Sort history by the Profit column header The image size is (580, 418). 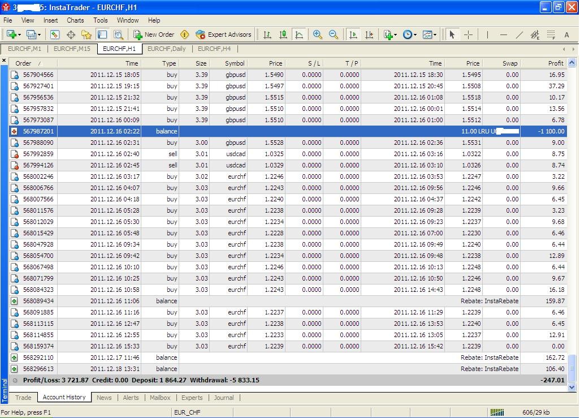pos(544,63)
